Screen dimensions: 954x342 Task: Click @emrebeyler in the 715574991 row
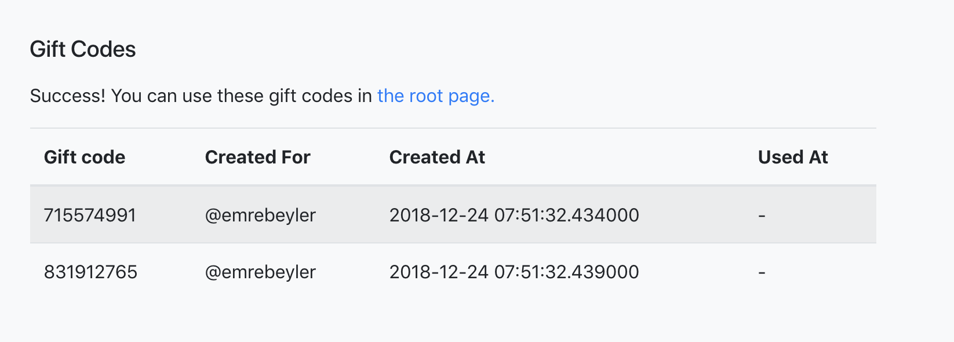point(260,215)
